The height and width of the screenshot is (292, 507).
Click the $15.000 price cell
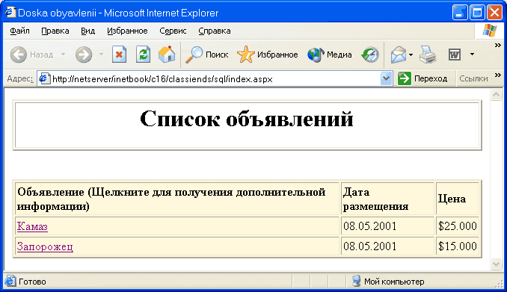coord(457,246)
